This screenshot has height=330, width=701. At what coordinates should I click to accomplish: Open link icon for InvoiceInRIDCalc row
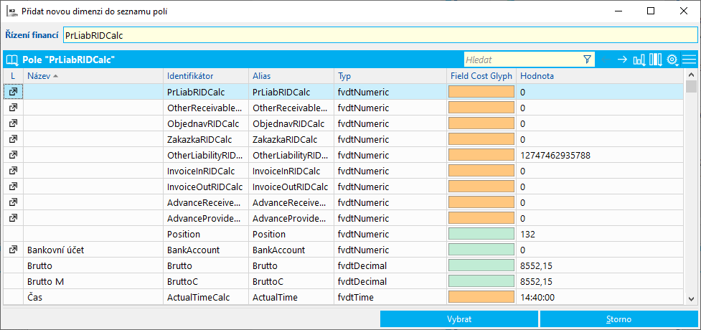(13, 171)
